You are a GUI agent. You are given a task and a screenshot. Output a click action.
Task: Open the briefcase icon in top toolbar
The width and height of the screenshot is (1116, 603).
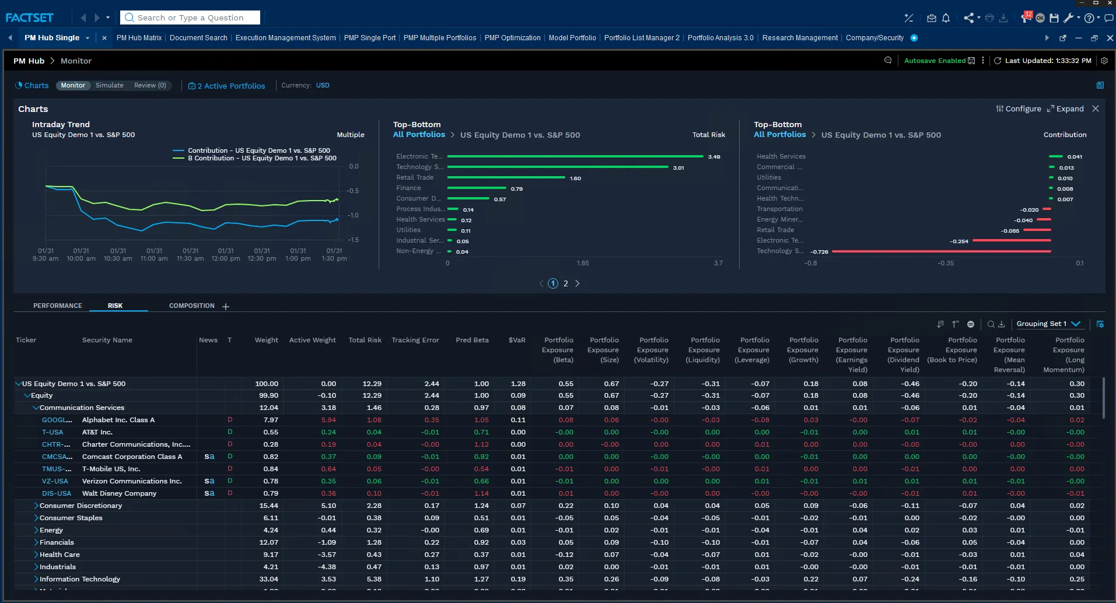932,18
